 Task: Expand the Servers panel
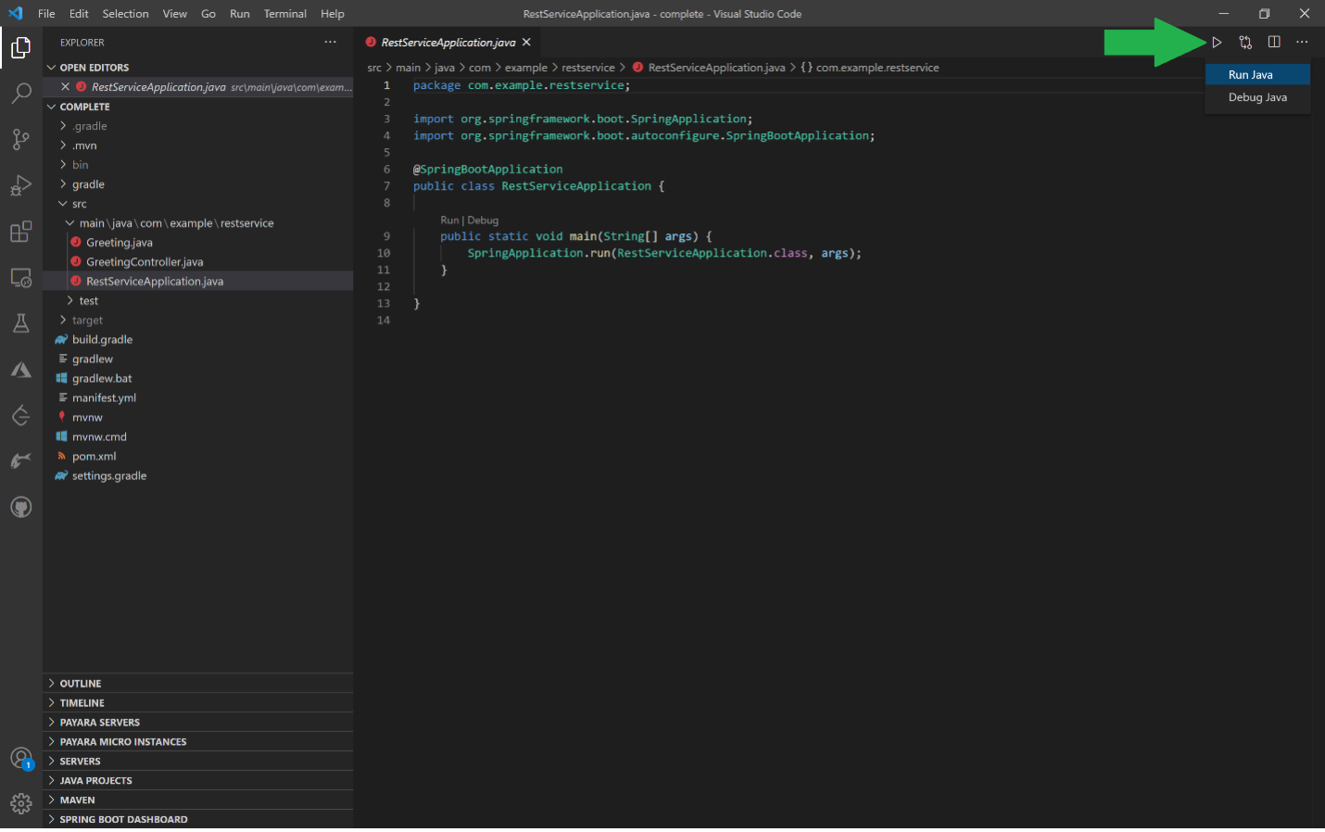197,762
